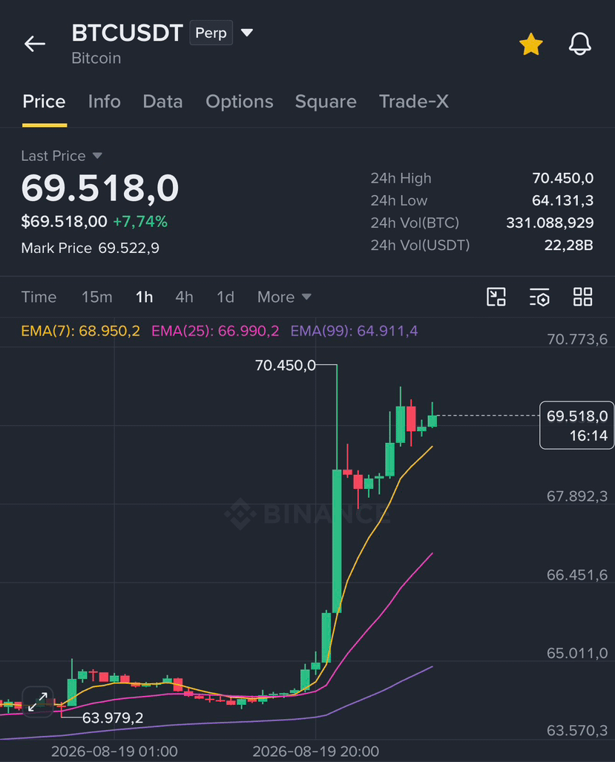Select the 1h chart interval
Image resolution: width=615 pixels, height=762 pixels.
144,297
